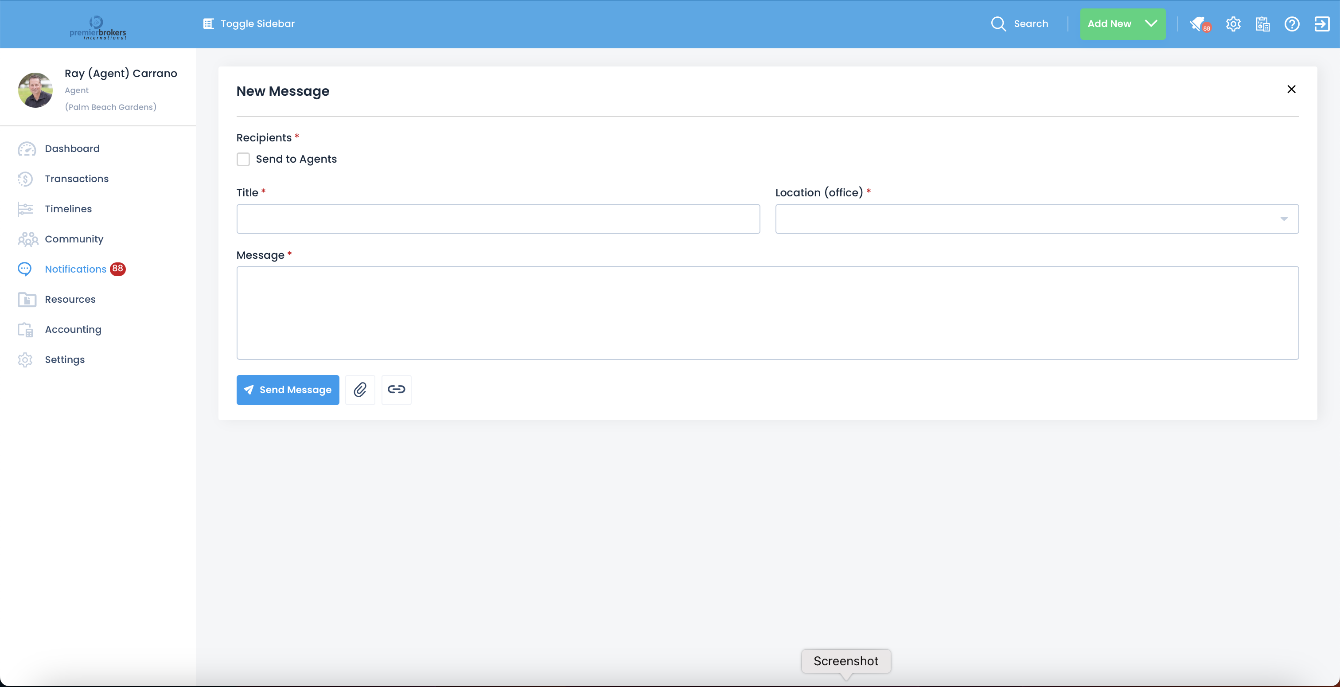This screenshot has width=1340, height=687.
Task: Click the Send Message button
Action: pyautogui.click(x=288, y=390)
